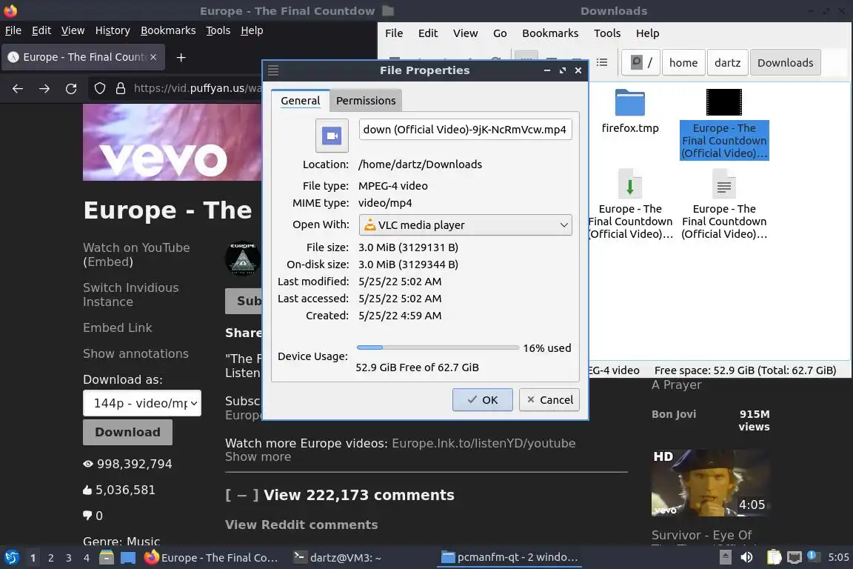853x569 pixels.
Task: Click Show more in description
Action: pyautogui.click(x=258, y=457)
